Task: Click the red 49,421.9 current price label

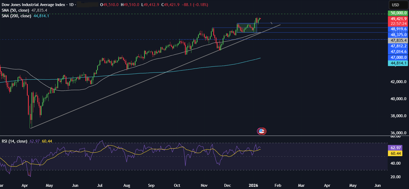Action: point(398,19)
